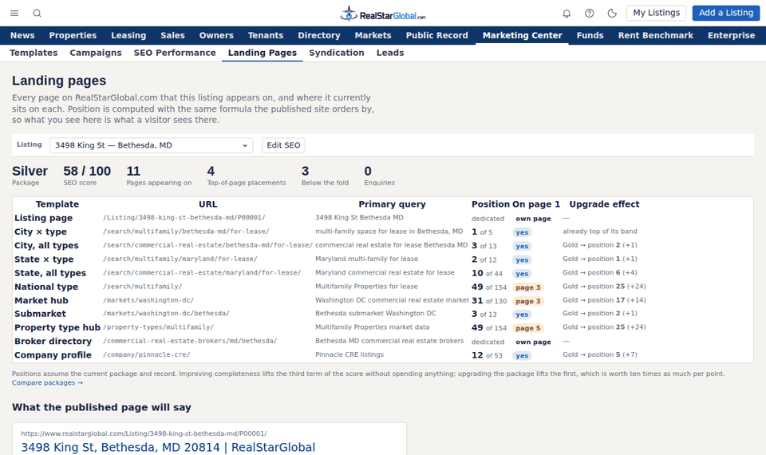Click the Silver package value

pyautogui.click(x=30, y=171)
